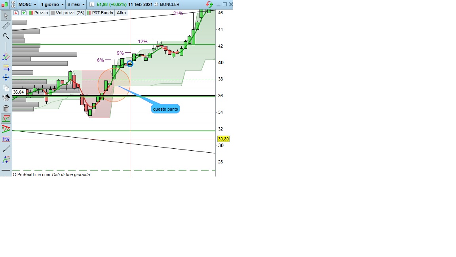Click the 6% percentage label
456x257 pixels.
100,60
